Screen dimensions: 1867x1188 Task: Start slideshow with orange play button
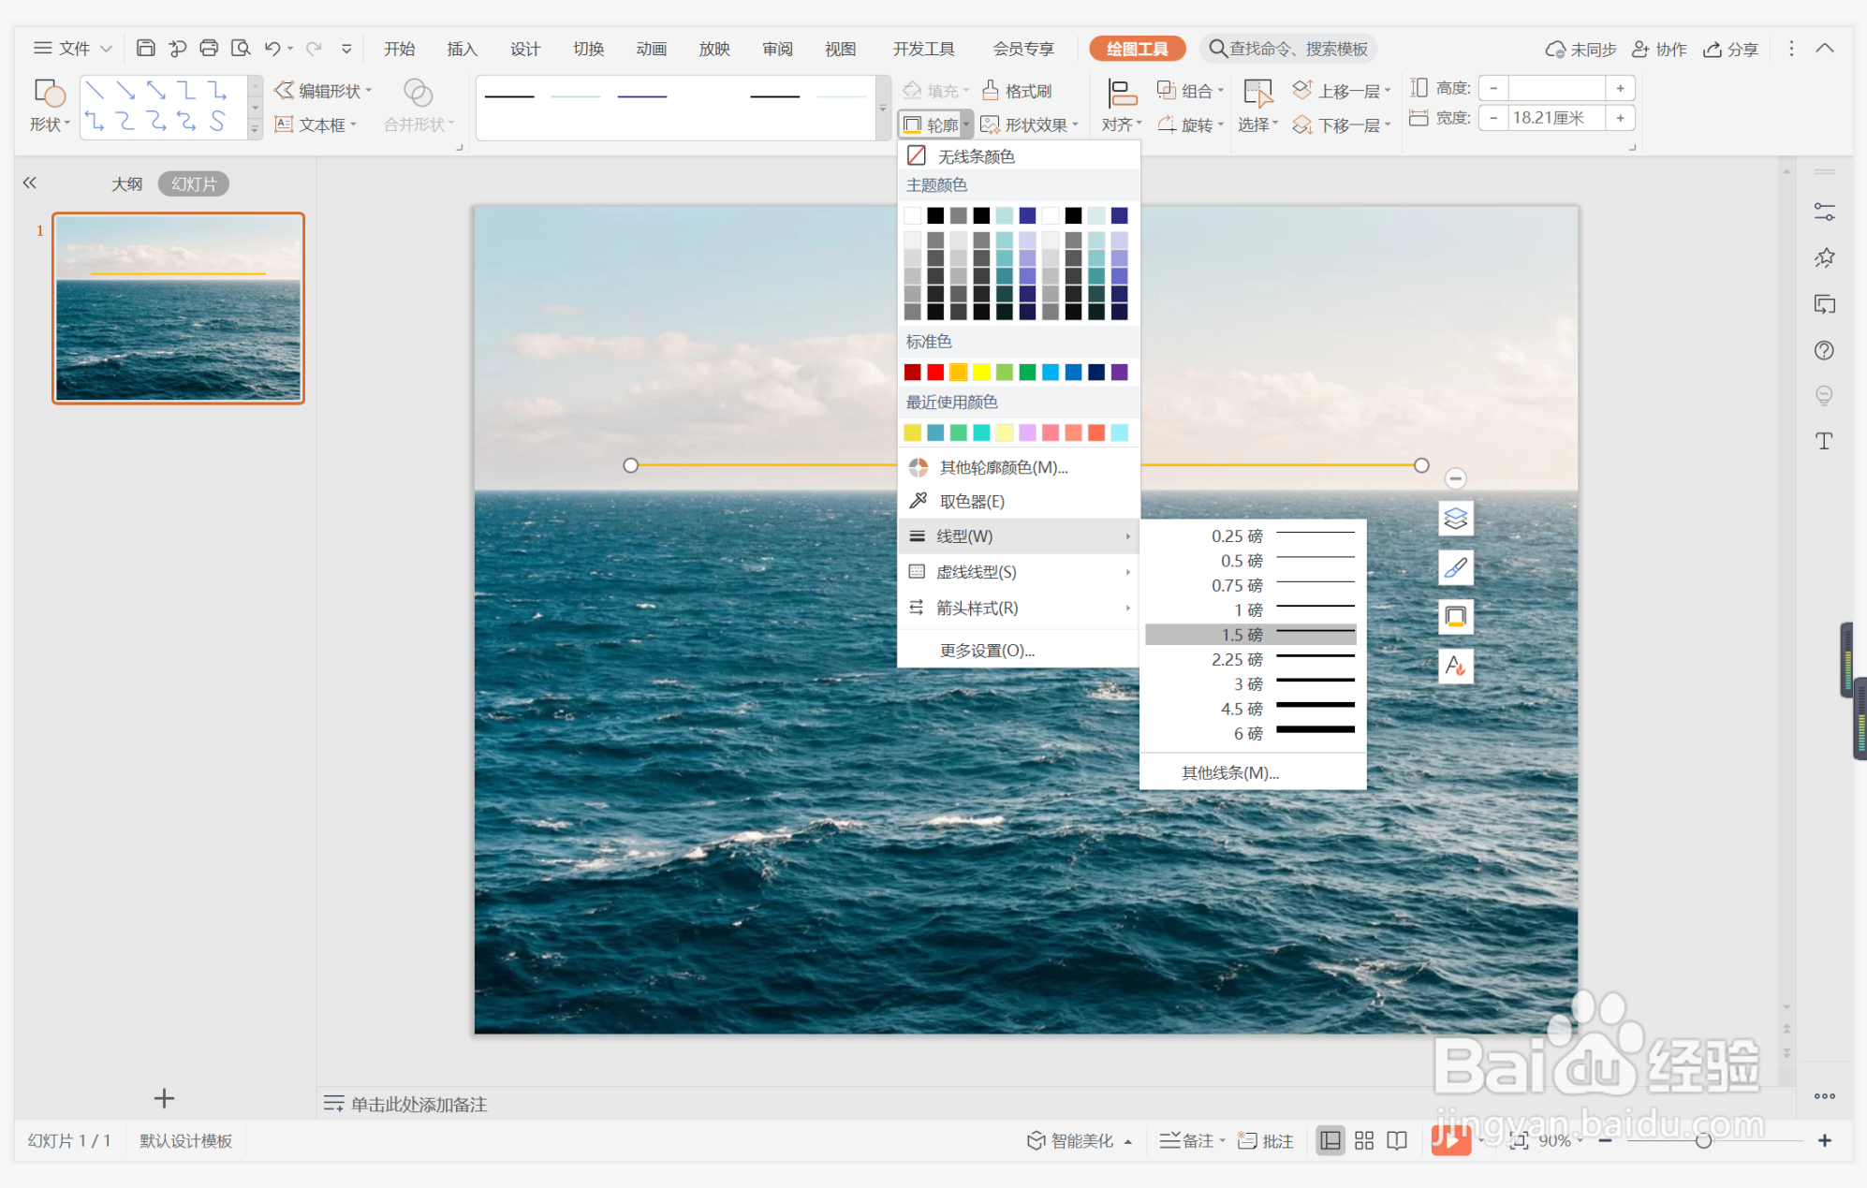pyautogui.click(x=1450, y=1139)
